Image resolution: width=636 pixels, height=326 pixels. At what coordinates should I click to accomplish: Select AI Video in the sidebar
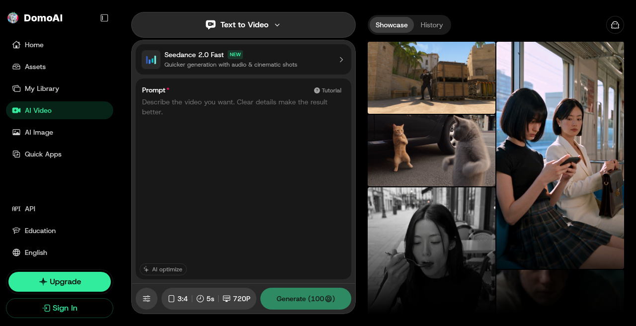[60, 110]
